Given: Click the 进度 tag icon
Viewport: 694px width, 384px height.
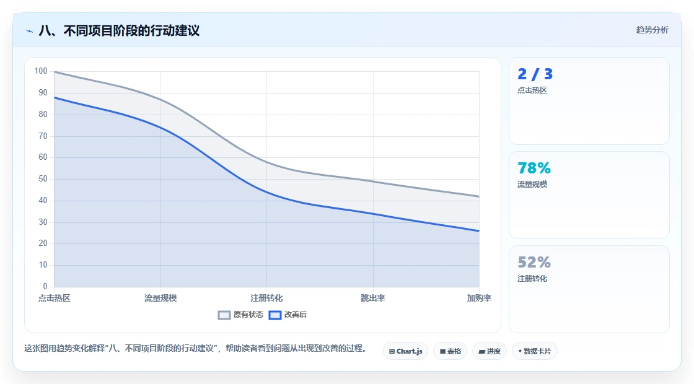Looking at the screenshot, I should coord(481,352).
